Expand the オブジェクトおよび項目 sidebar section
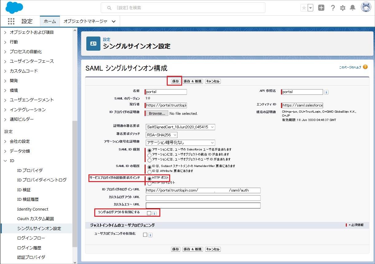 [x=5, y=32]
